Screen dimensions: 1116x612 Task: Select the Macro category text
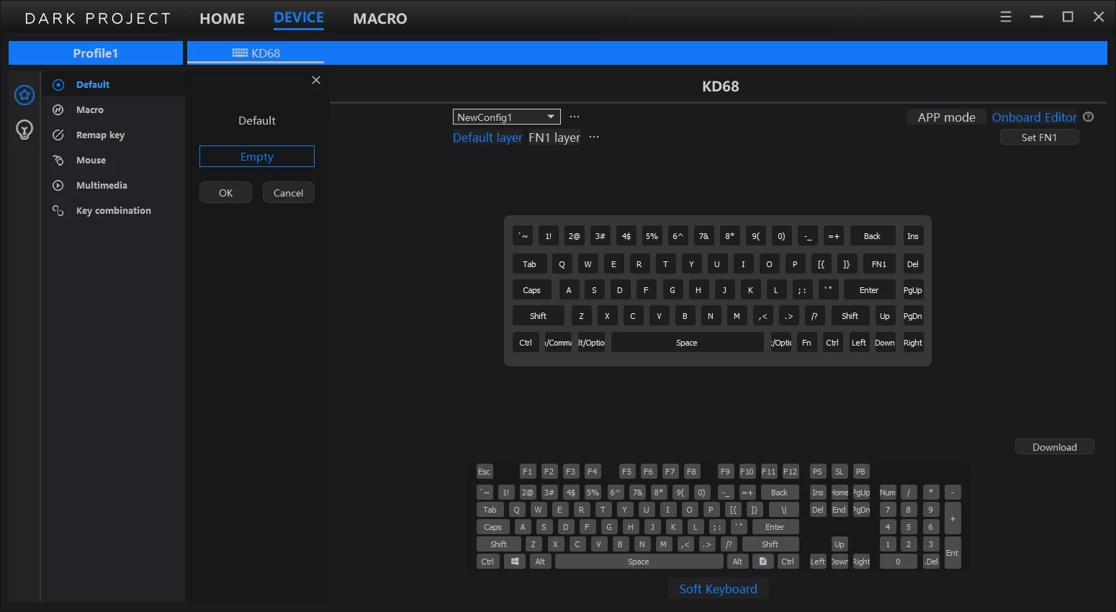click(90, 109)
